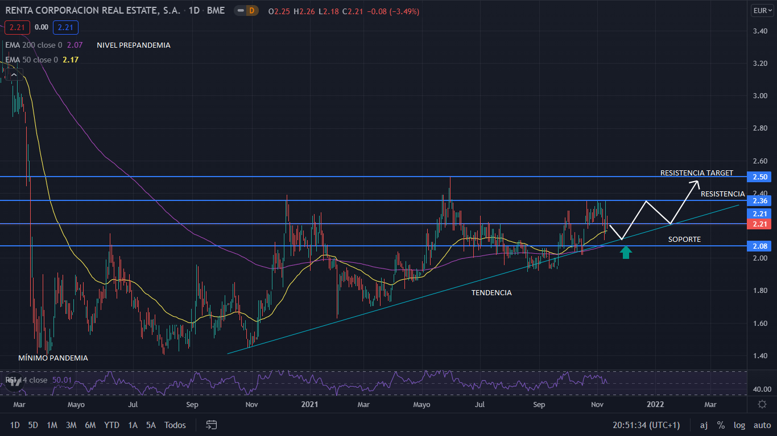The width and height of the screenshot is (777, 436).
Task: Click the orange D delayed-data badge
Action: click(x=253, y=10)
